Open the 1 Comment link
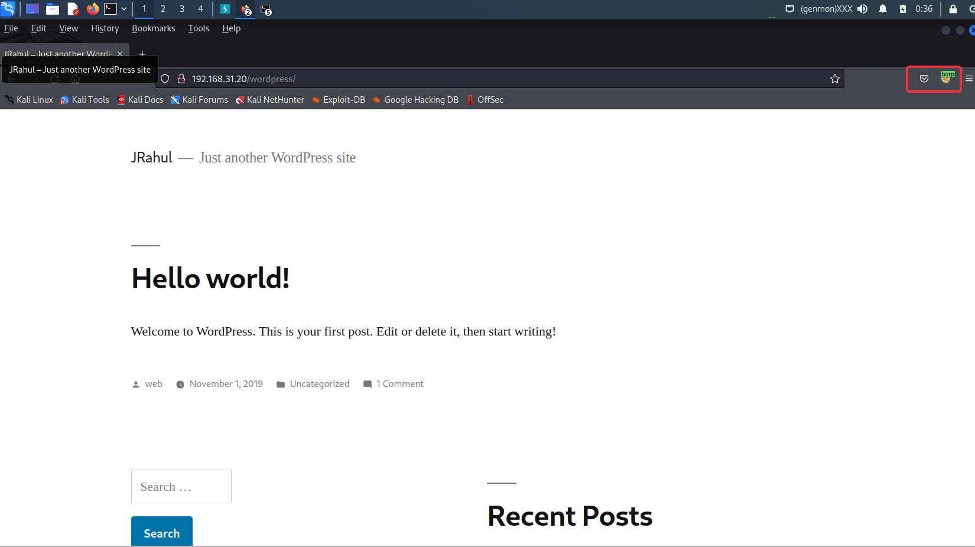This screenshot has height=547, width=975. coord(400,384)
